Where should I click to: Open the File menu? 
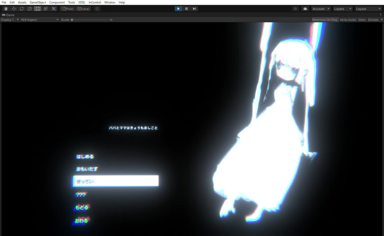point(4,2)
